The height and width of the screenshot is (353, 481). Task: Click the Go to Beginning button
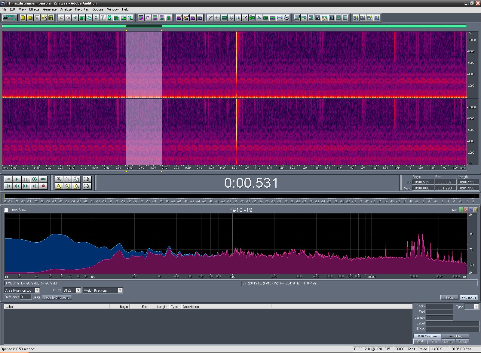(x=8, y=186)
